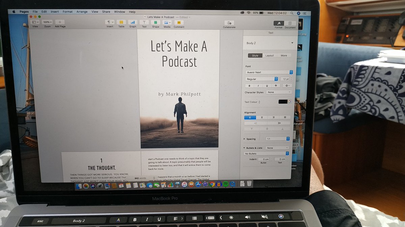Toggle Bold text style

coord(249,86)
